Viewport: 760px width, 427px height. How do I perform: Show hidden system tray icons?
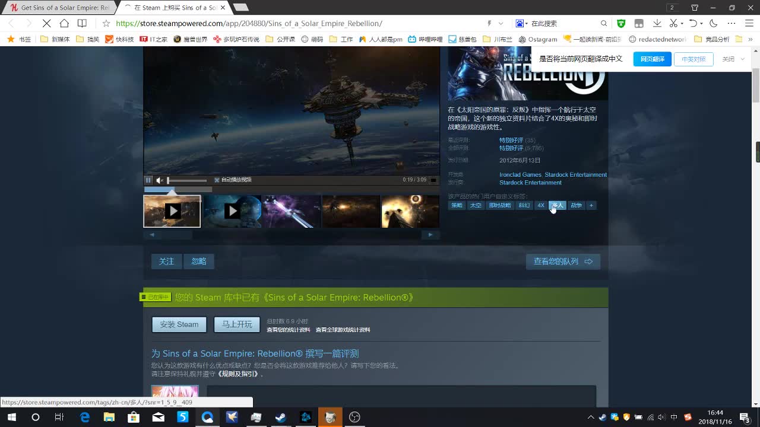591,417
